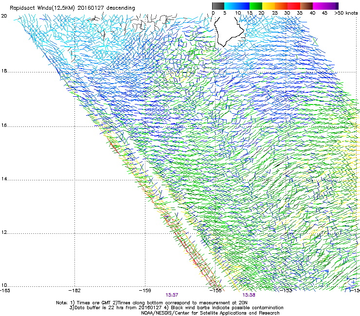Click the '>50 knots' legend label
Screen dimensions: 360x316
(x=346, y=13)
